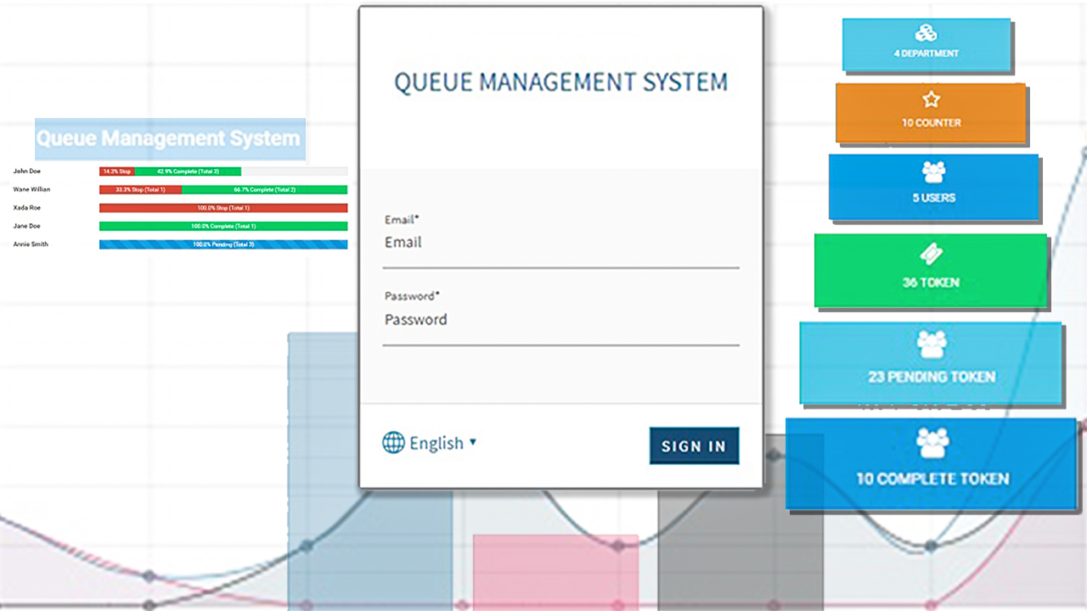
Task: Open the English language dropdown
Action: [x=436, y=443]
